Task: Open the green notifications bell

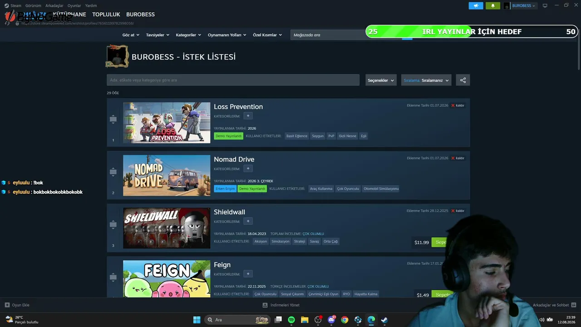Action: pyautogui.click(x=492, y=5)
